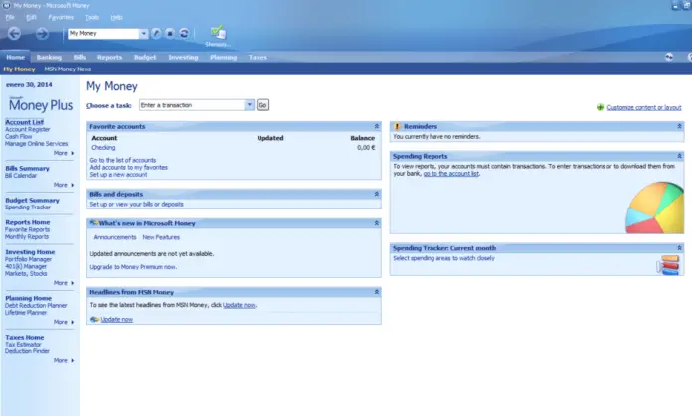Open the Help menu
The image size is (692, 416).
(x=116, y=17)
